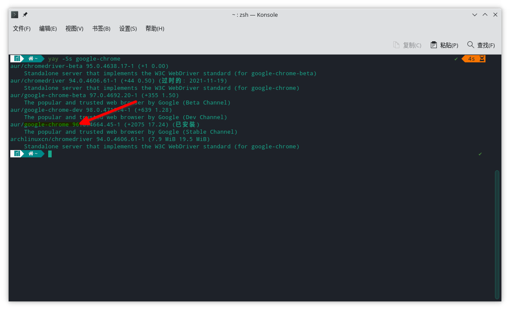Click highlighted 'google-chrome' package name
Screen dimensions: 510x310
point(46,124)
